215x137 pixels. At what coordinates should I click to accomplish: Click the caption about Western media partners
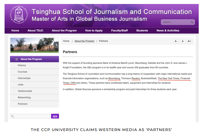point(101,130)
